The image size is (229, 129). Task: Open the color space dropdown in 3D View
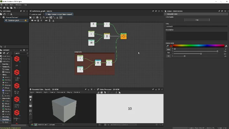[51, 124]
